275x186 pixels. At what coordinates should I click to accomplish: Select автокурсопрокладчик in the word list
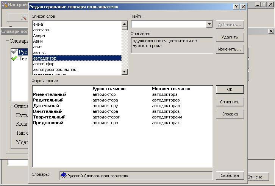55,69
